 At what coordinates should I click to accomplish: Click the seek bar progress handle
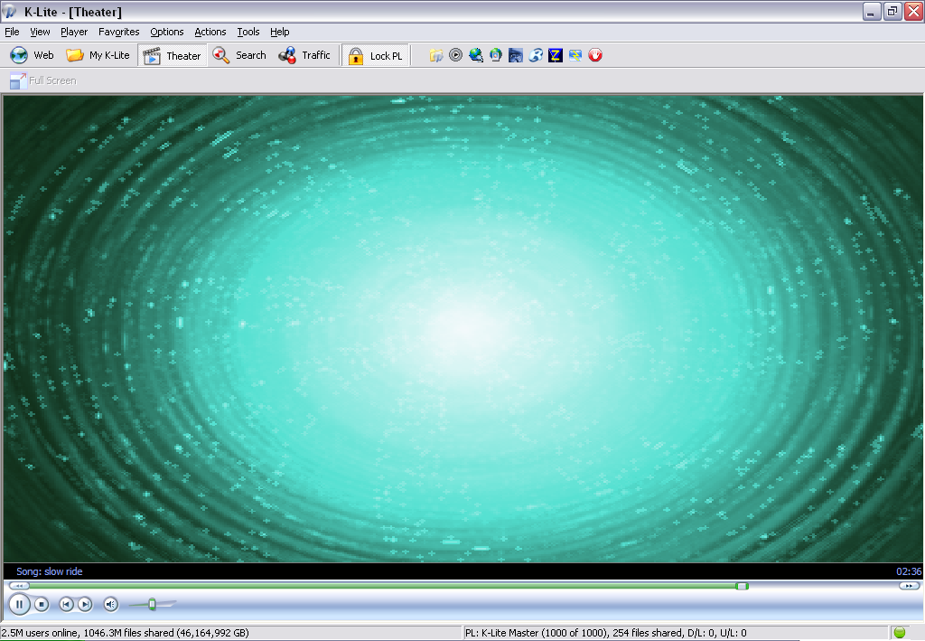tap(743, 586)
